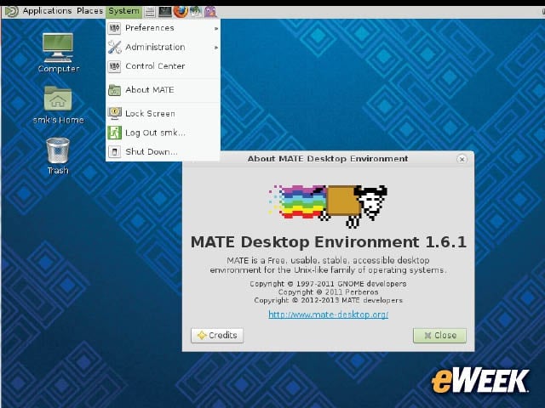Screen dimensions: 545x408
Task: Click 'Copyright © 1997-2011 GNOME developers' line
Action: [x=328, y=284]
